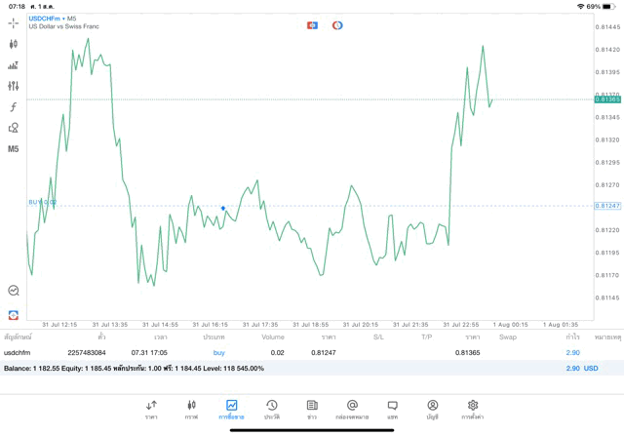The width and height of the screenshot is (624, 436).
Task: Click the Swiss flag icon above chart
Action: pyautogui.click(x=312, y=24)
